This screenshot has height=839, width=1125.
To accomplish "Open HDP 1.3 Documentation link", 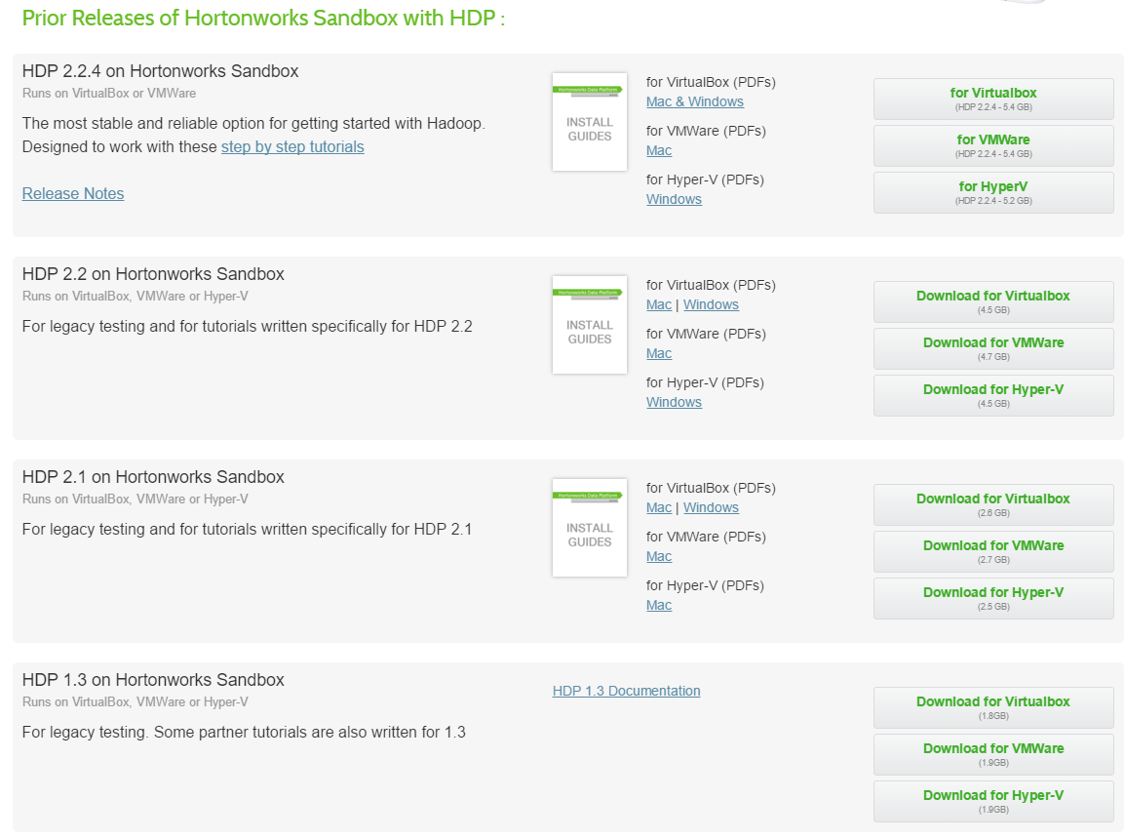I will click(x=626, y=692).
